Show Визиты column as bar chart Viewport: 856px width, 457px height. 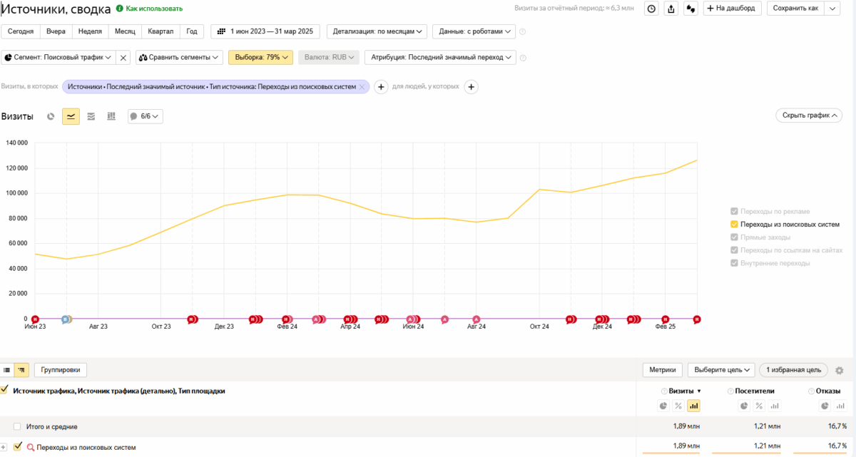(x=694, y=406)
